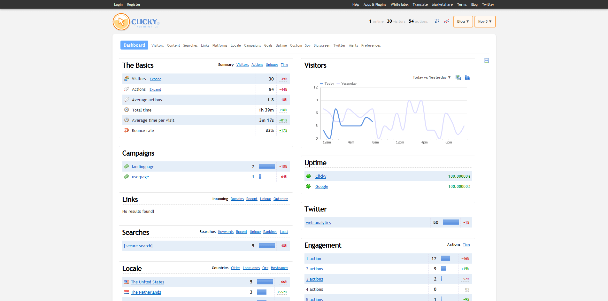This screenshot has width=608, height=301.
Task: Click the grid dots icon in header
Action: click(x=436, y=21)
